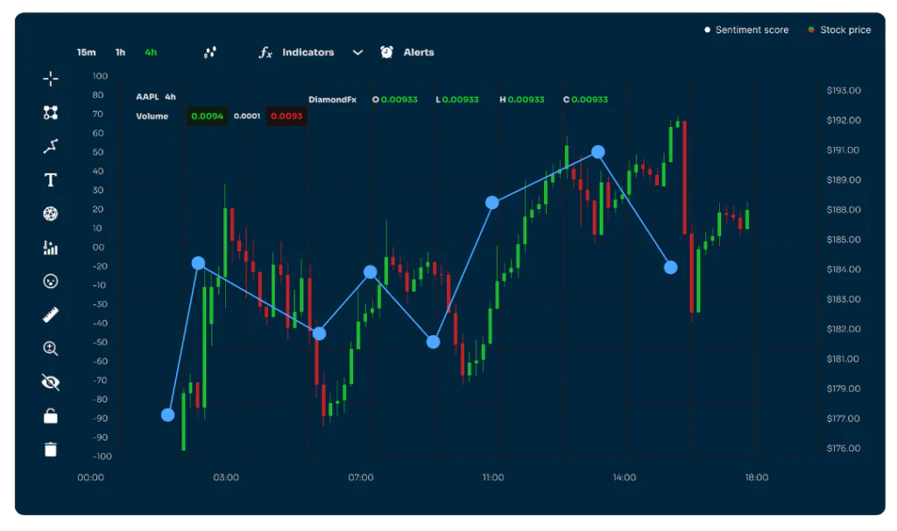The image size is (897, 531).
Task: Click the Stock price legend label
Action: (847, 29)
